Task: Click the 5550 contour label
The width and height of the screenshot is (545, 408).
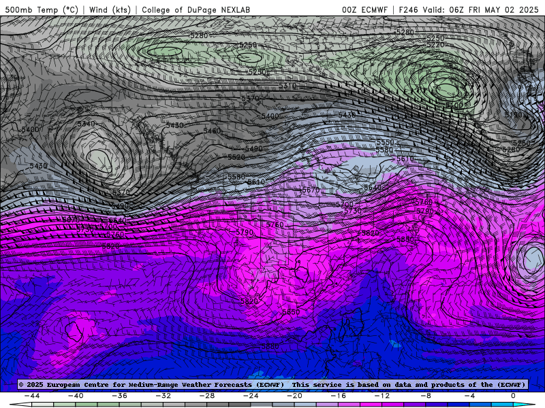Action: click(x=385, y=142)
